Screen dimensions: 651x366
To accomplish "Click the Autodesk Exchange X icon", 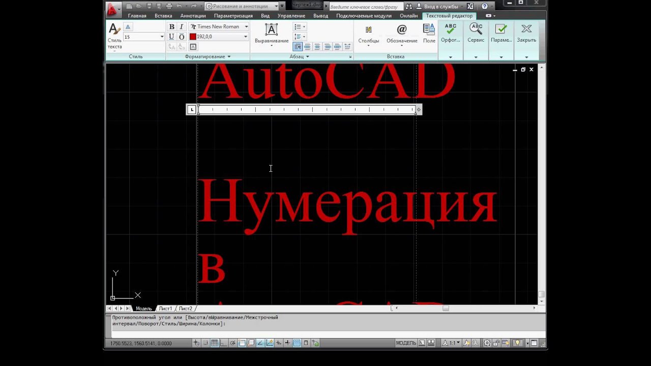I will [x=470, y=7].
